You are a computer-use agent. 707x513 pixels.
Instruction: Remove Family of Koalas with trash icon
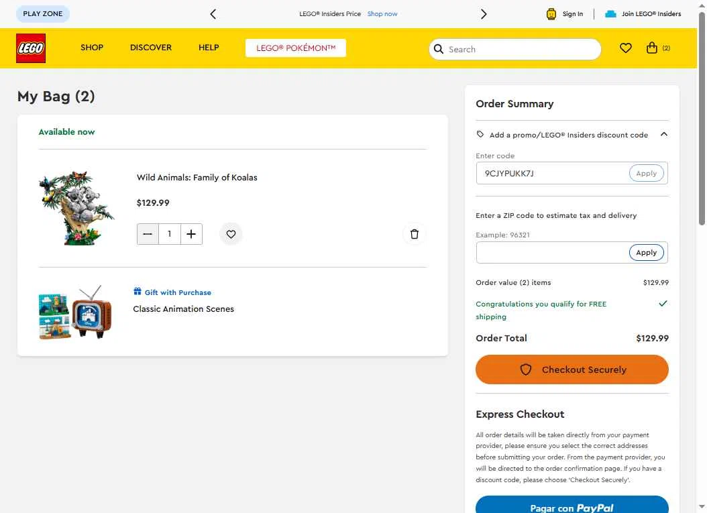pos(415,234)
